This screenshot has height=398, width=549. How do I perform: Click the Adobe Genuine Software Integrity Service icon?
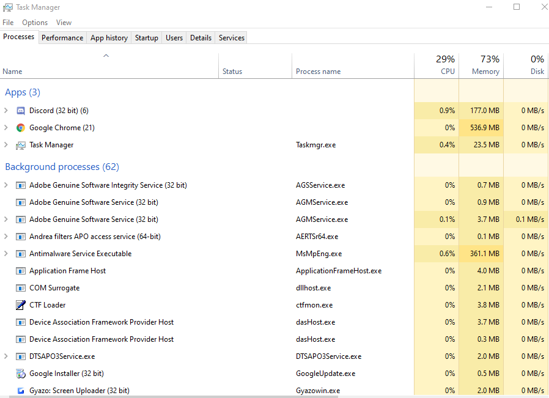[x=21, y=185]
